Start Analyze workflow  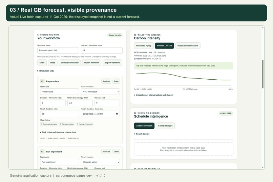click(144, 126)
